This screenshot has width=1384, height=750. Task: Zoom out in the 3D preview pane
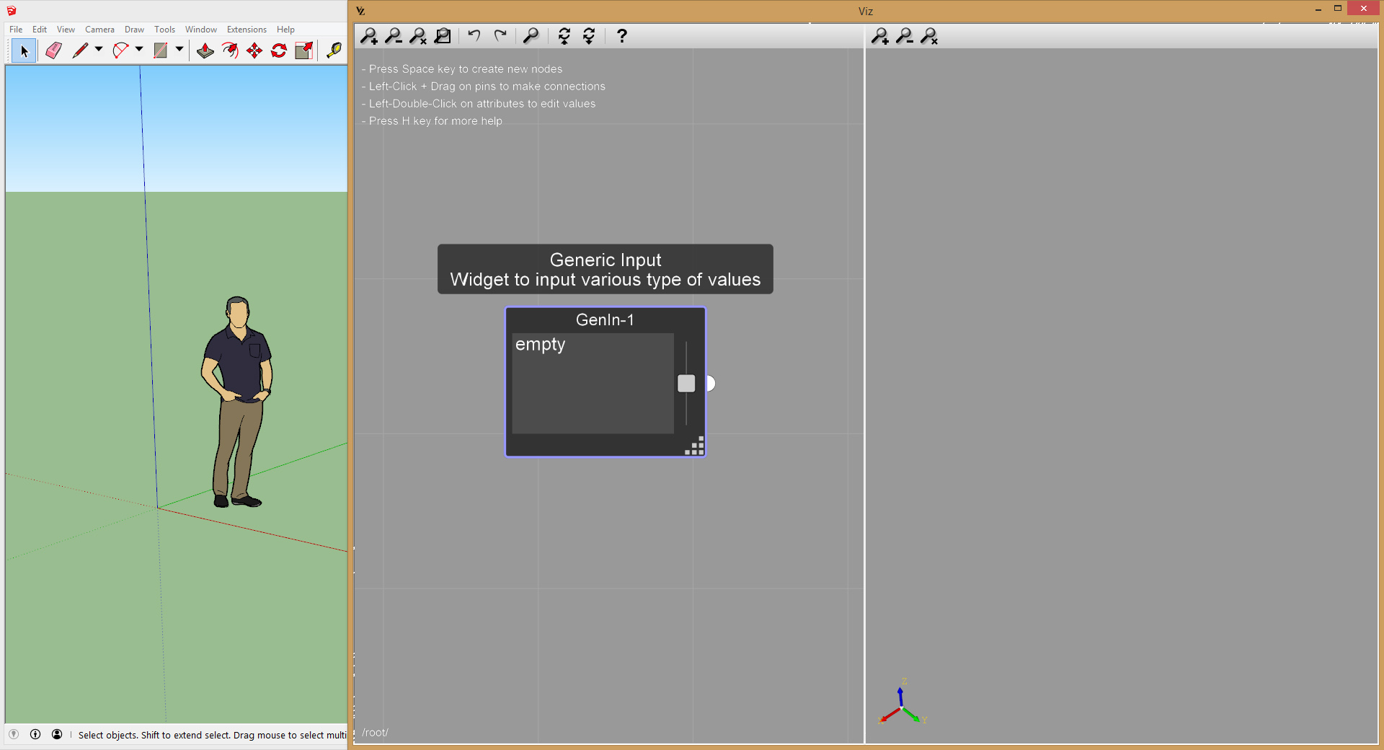pos(905,35)
